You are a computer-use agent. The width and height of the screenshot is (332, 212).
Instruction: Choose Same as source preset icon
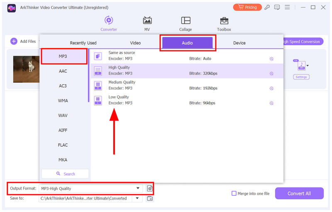tap(98, 56)
